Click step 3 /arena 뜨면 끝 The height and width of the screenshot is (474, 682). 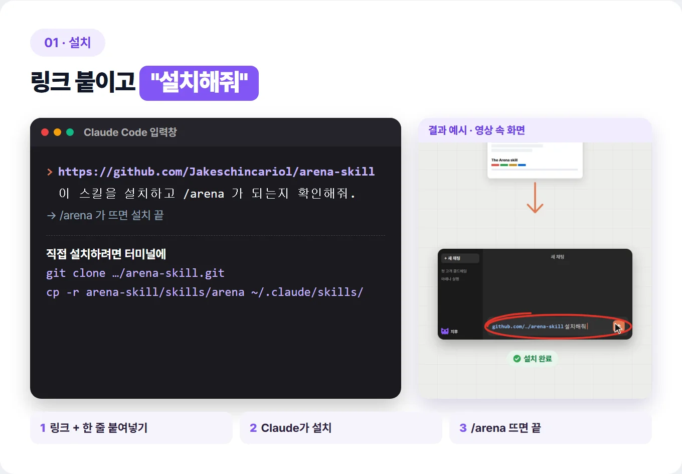pos(551,428)
